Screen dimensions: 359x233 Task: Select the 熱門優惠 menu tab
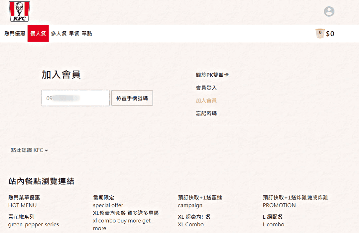(15, 34)
